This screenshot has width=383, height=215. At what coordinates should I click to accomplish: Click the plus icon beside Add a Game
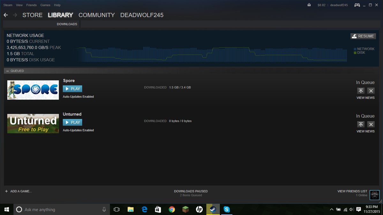pos(6,191)
